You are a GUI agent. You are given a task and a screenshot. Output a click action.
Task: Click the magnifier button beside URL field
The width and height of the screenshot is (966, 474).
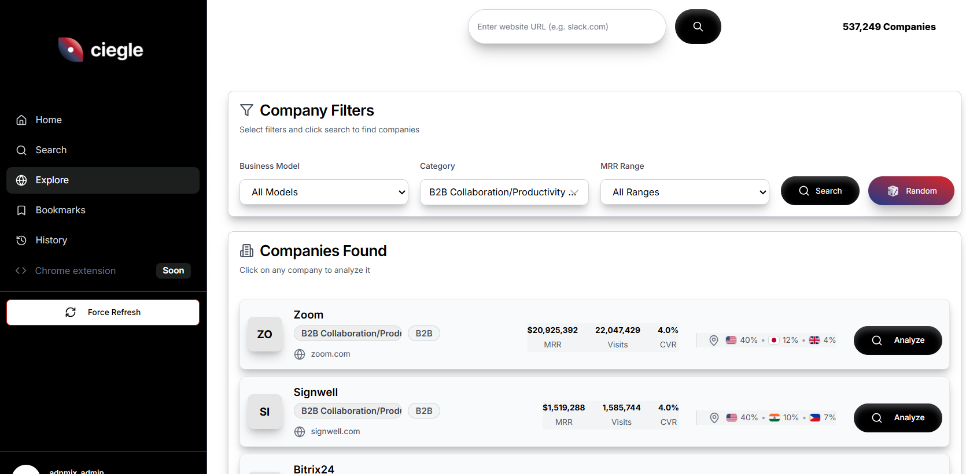[698, 27]
